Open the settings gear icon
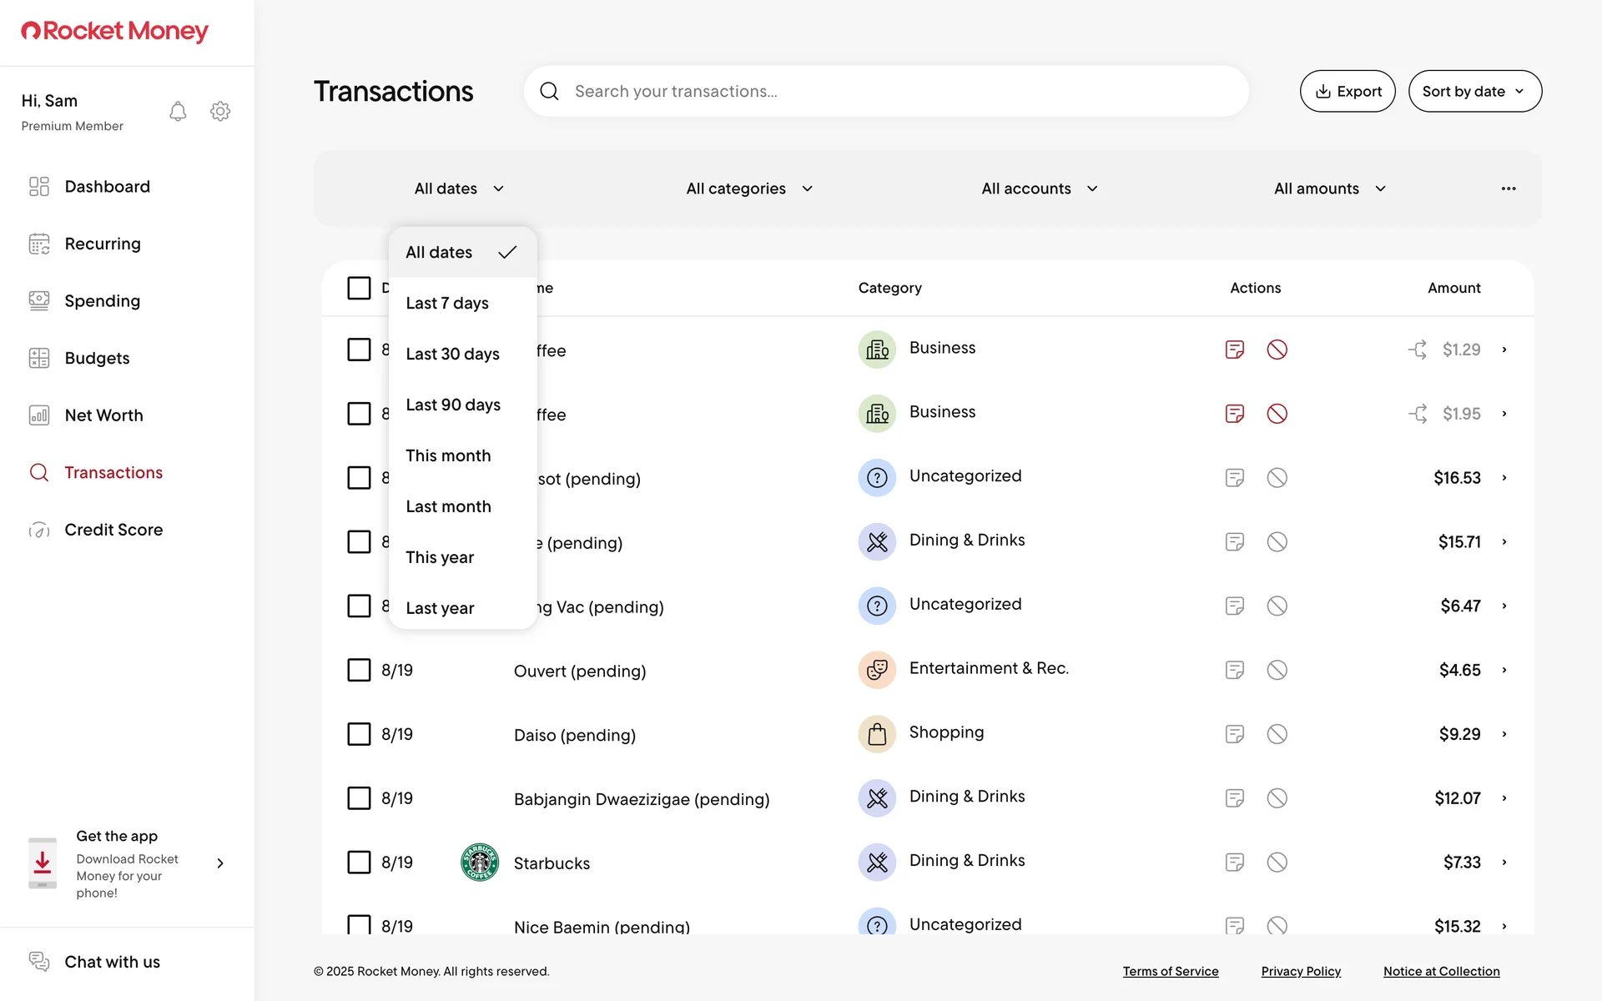Image resolution: width=1602 pixels, height=1001 pixels. coord(220,111)
